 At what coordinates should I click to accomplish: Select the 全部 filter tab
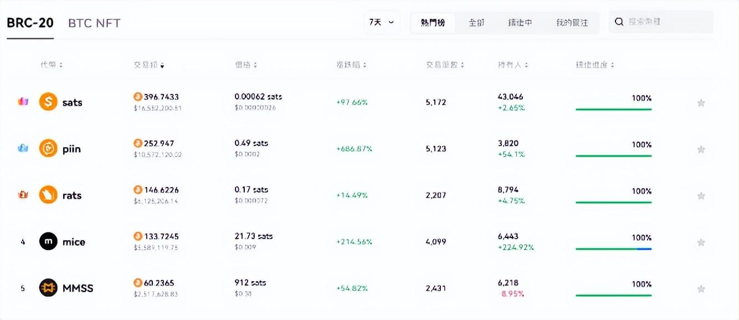pos(476,23)
